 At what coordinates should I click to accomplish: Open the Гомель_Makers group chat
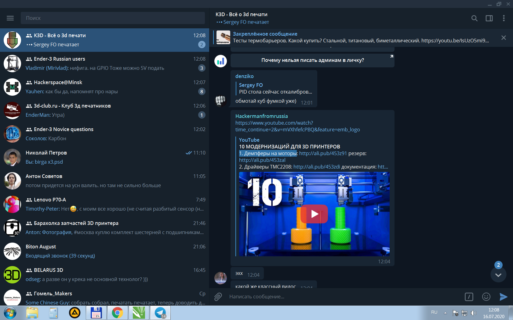tap(104, 296)
